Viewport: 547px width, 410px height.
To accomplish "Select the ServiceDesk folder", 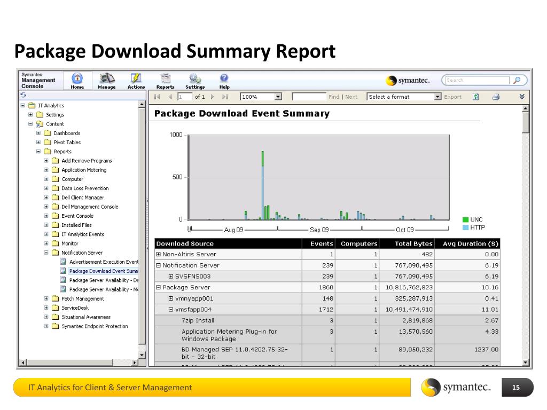I will coord(75,308).
